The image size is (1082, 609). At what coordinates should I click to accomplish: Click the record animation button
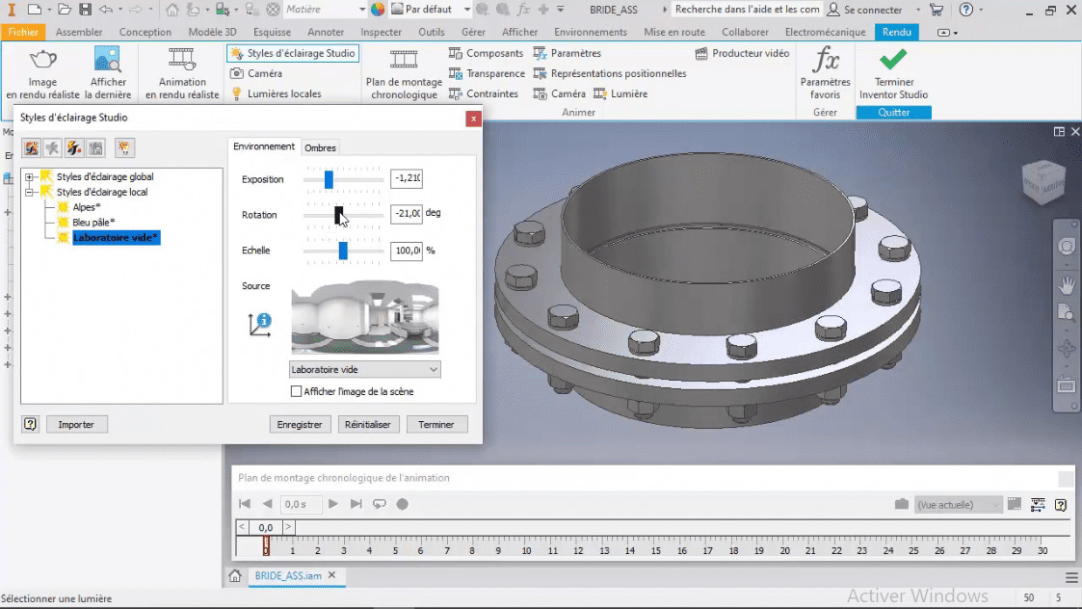(402, 503)
